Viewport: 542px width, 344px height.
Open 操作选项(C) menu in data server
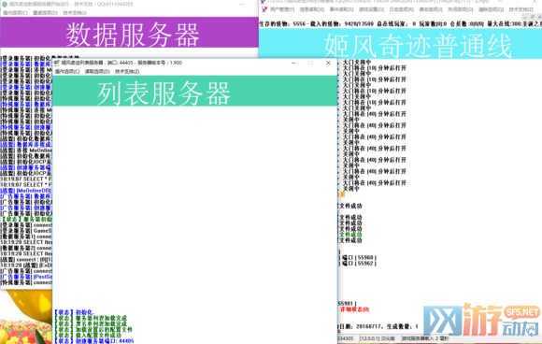[15, 13]
